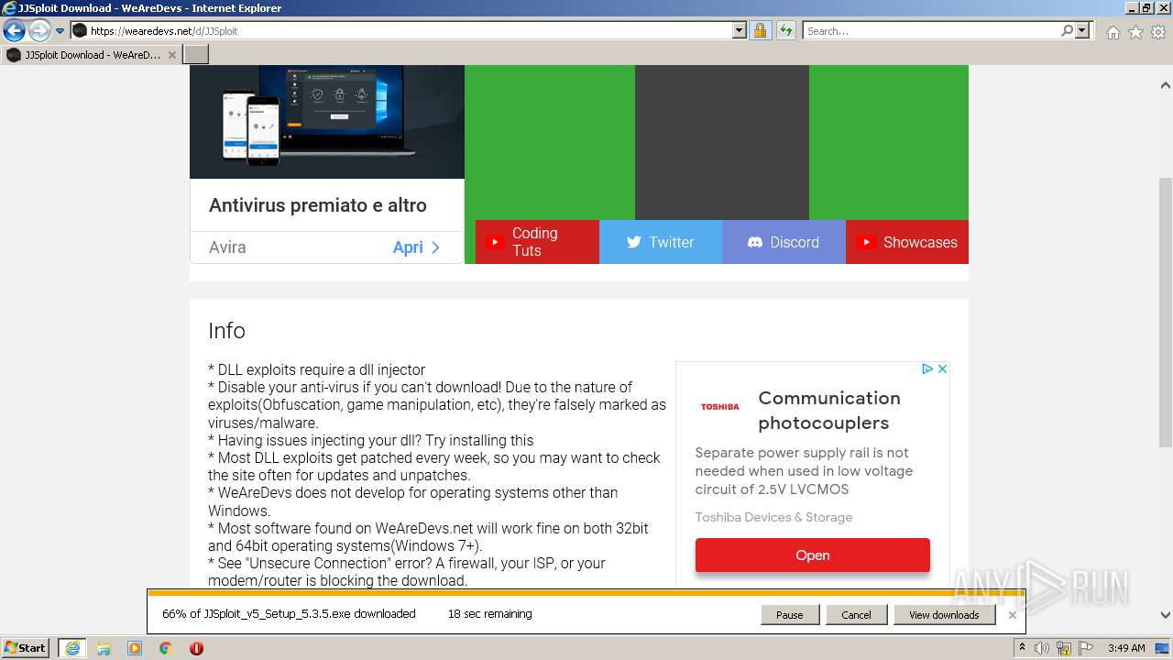Open the Coding Tuts YouTube button
The image size is (1173, 660).
(x=537, y=242)
